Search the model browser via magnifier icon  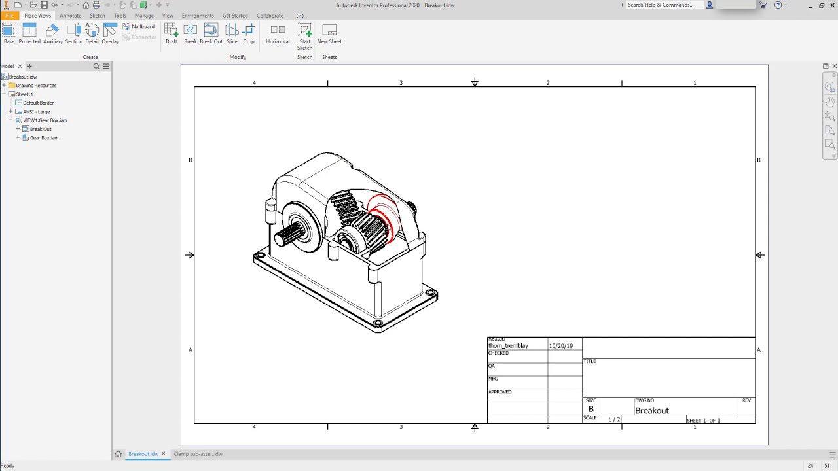tap(96, 66)
